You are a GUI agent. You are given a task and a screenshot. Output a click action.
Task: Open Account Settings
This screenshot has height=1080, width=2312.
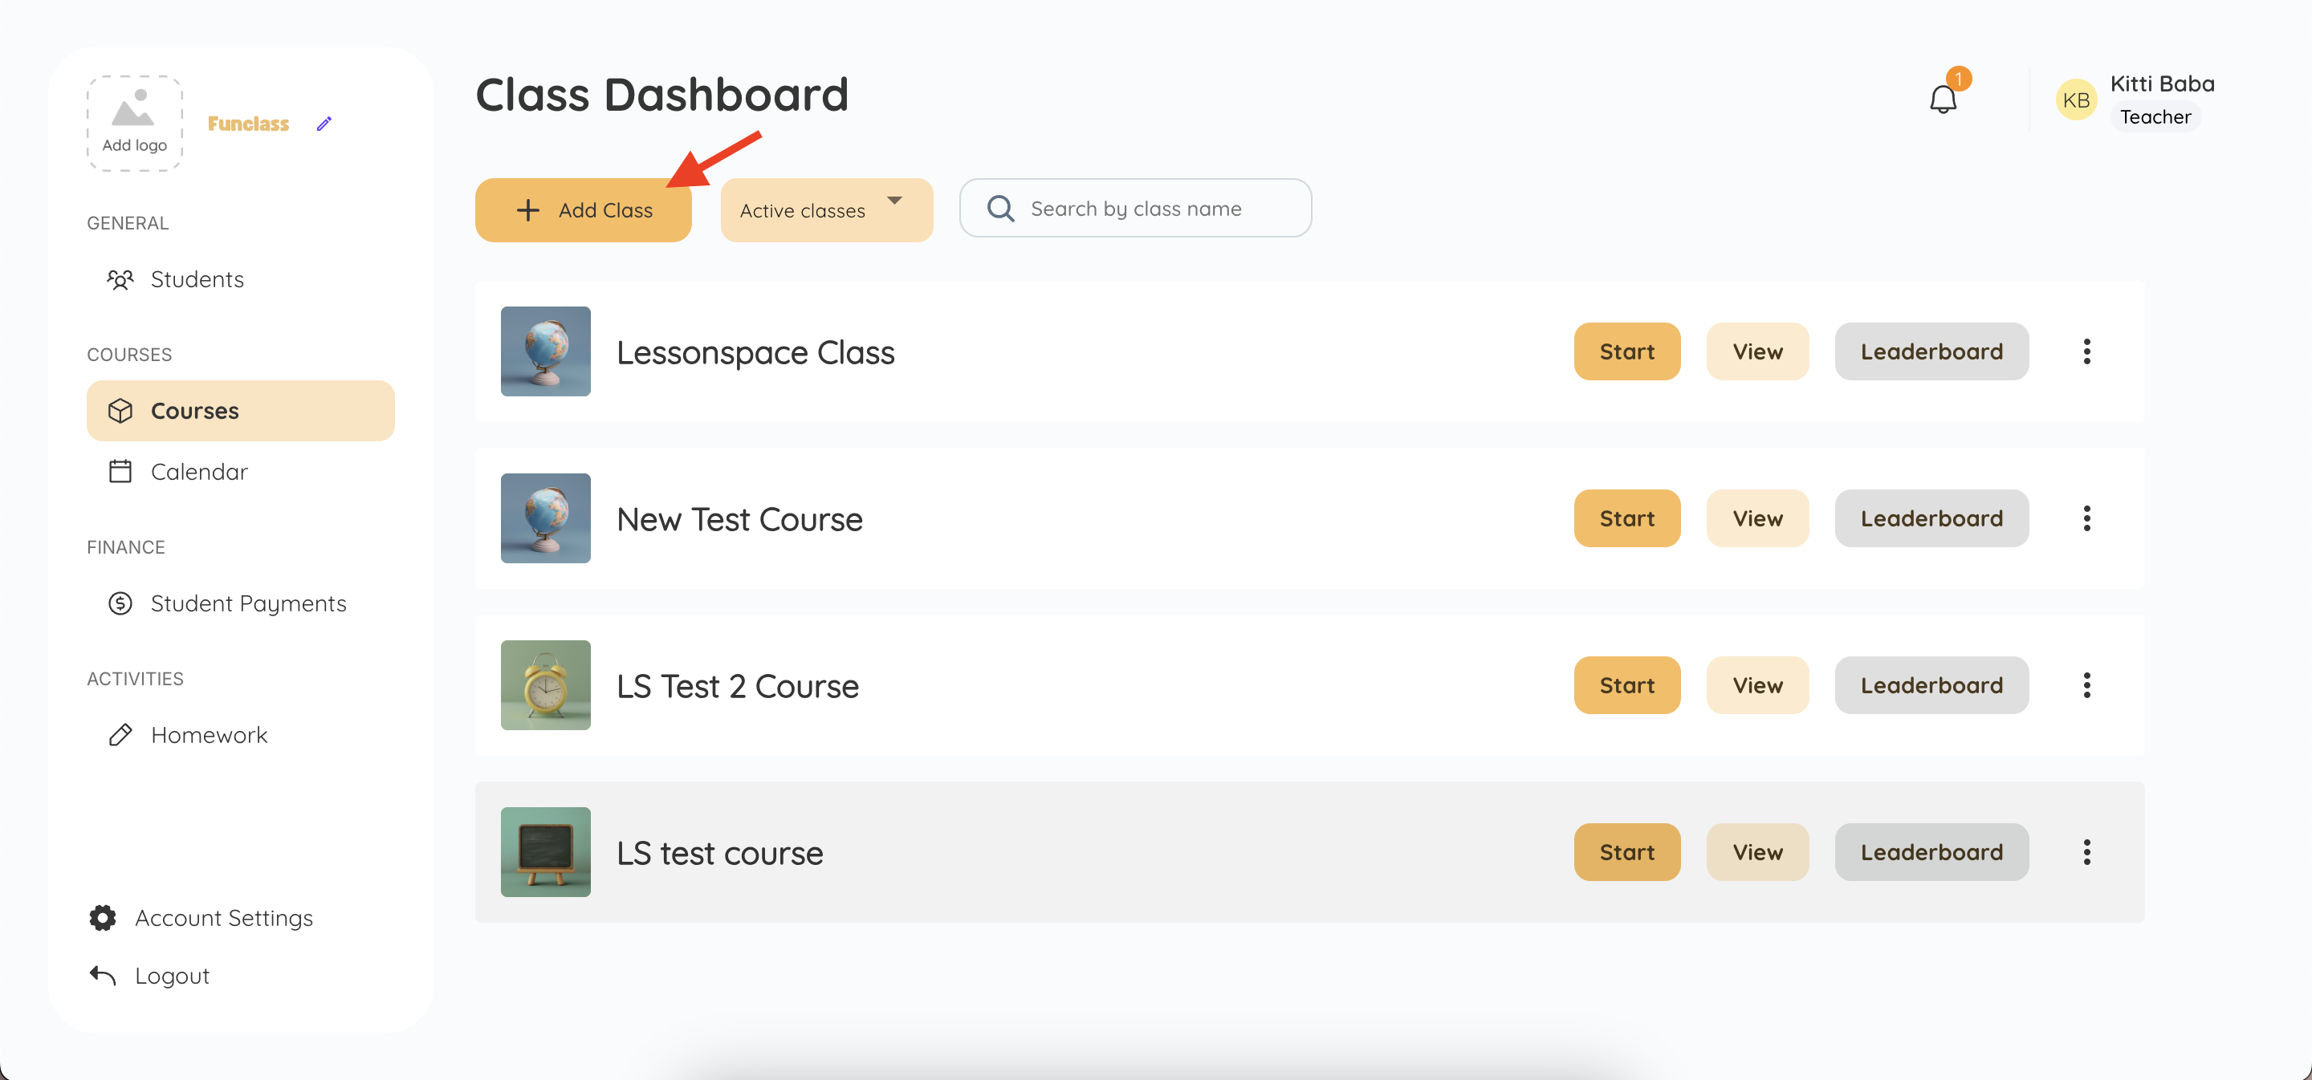coord(222,918)
